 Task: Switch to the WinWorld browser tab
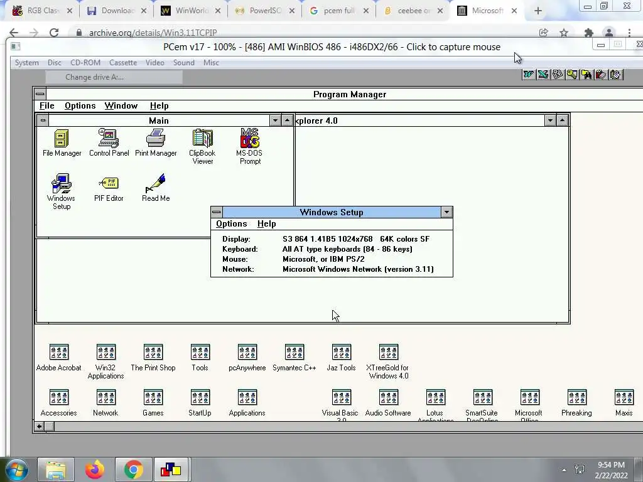(190, 11)
